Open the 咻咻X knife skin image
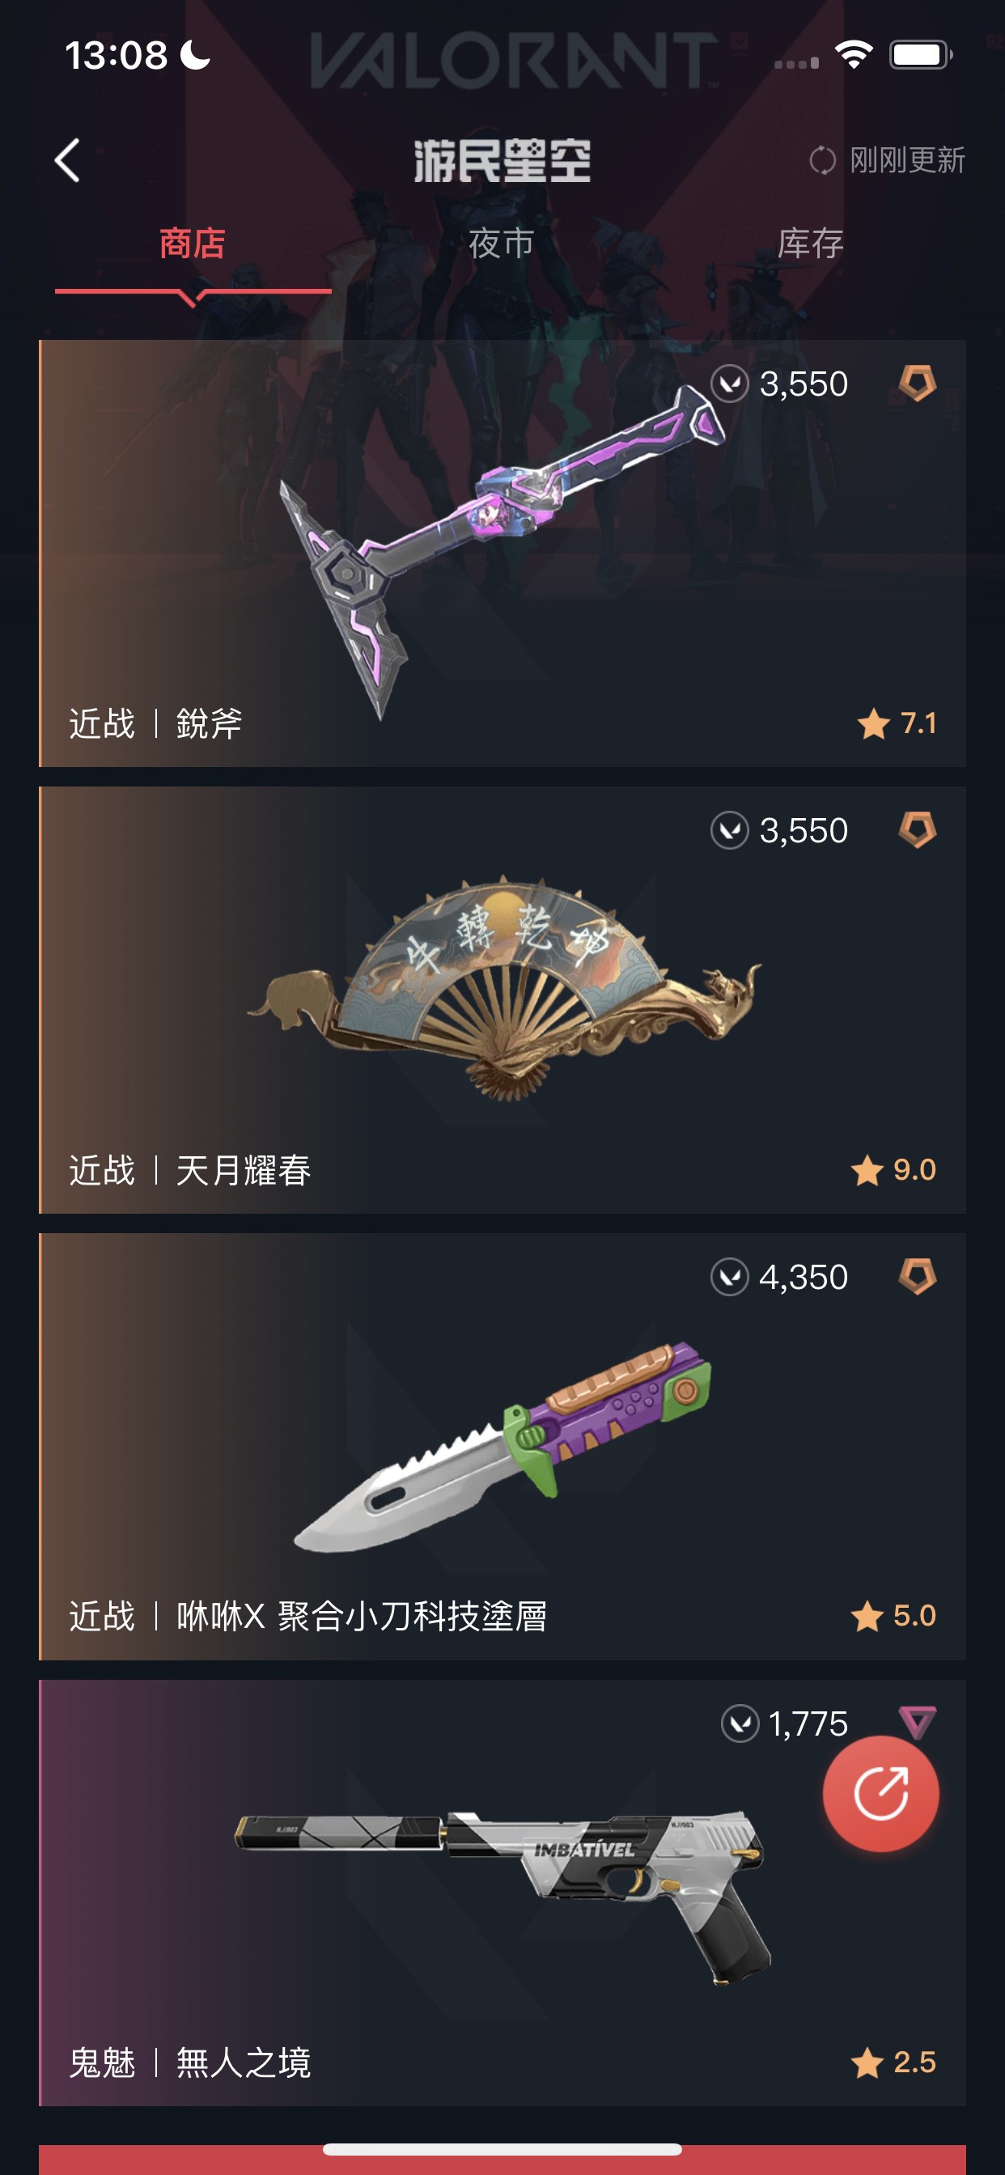This screenshot has width=1005, height=2175. click(x=502, y=1445)
